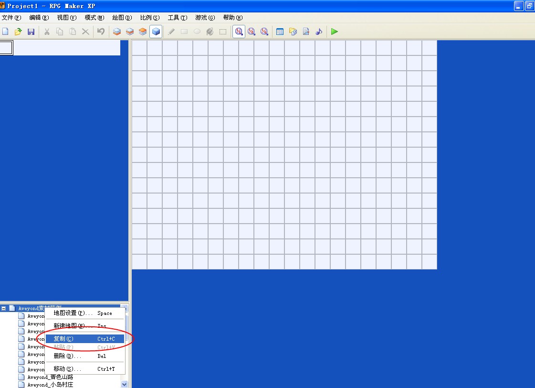The image size is (535, 388).
Task: Select the Aveyond_青色山路 map in the tree
Action: click(50, 377)
